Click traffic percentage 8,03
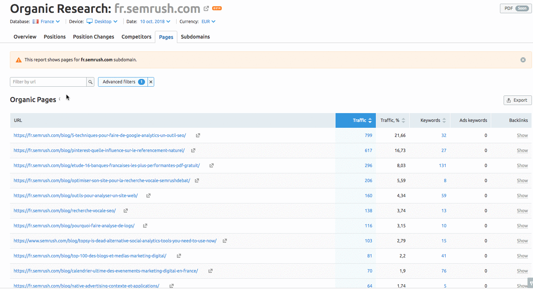 click(401, 166)
